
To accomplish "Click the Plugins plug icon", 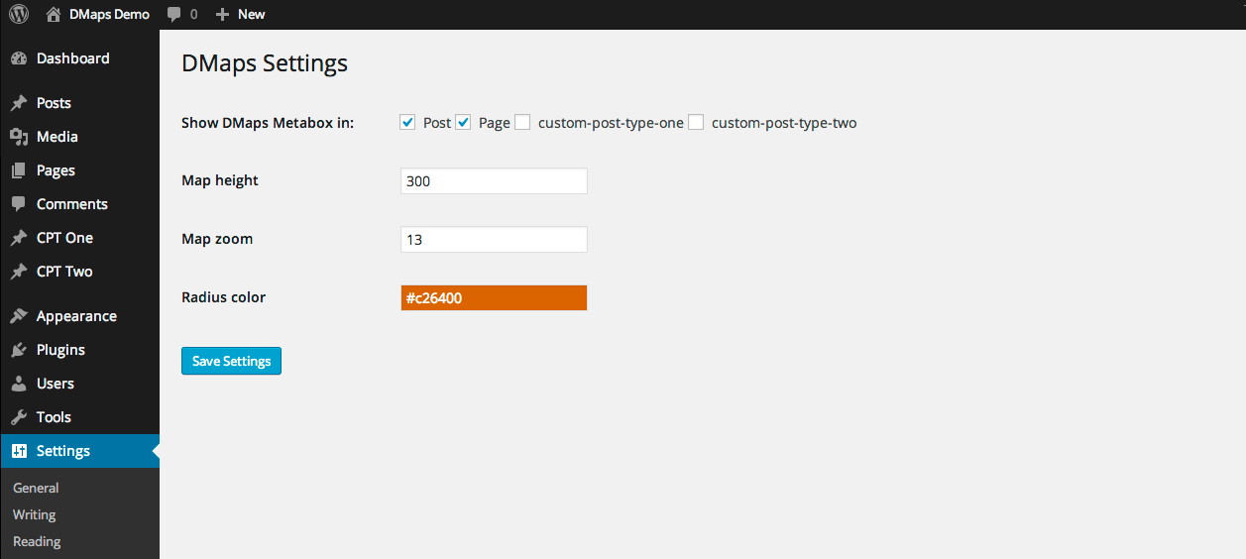I will [x=18, y=350].
